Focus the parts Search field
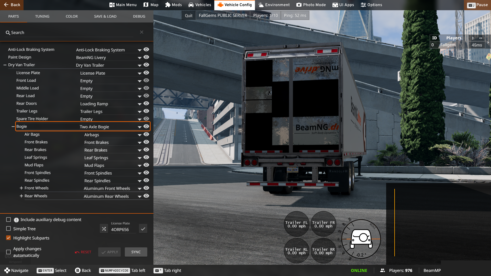The height and width of the screenshot is (276, 491). [69, 32]
